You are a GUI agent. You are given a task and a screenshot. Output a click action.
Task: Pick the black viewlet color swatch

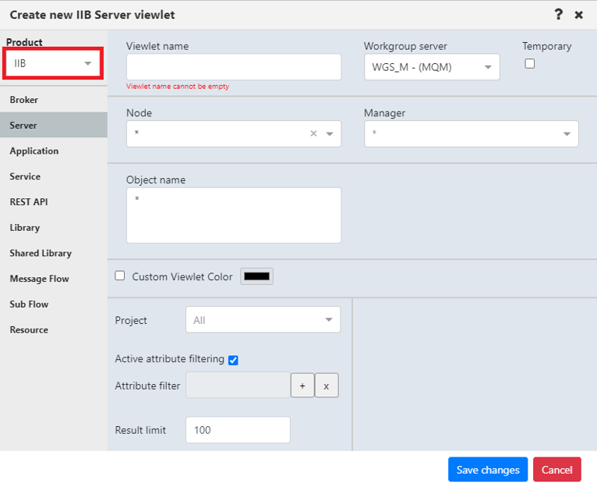click(256, 276)
